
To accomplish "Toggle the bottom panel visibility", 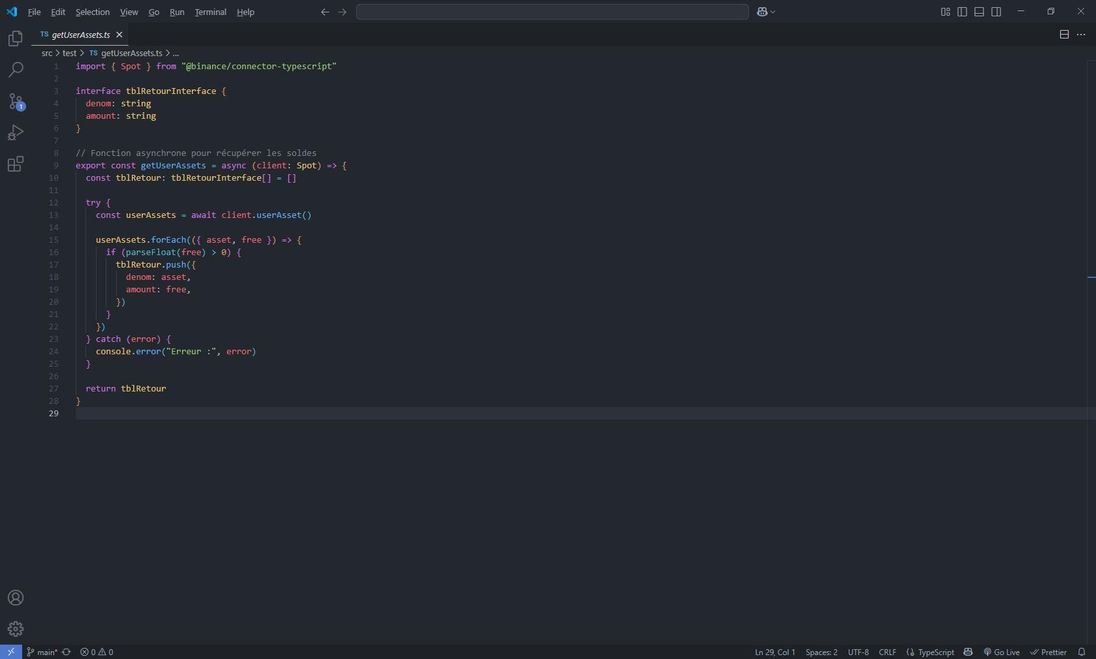I will tap(979, 12).
